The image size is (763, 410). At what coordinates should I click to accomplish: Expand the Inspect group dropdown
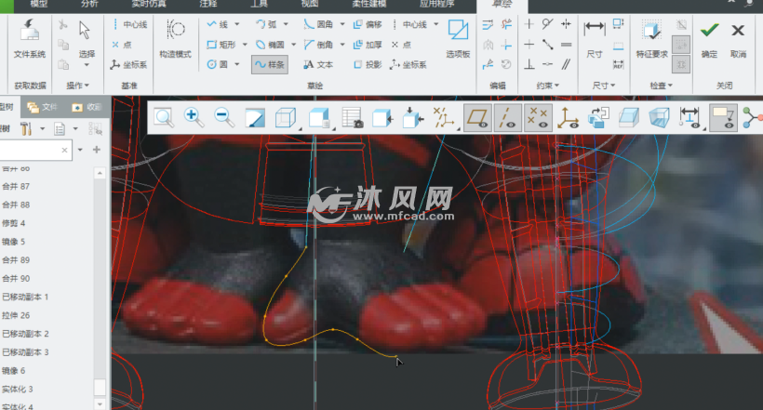pyautogui.click(x=662, y=86)
